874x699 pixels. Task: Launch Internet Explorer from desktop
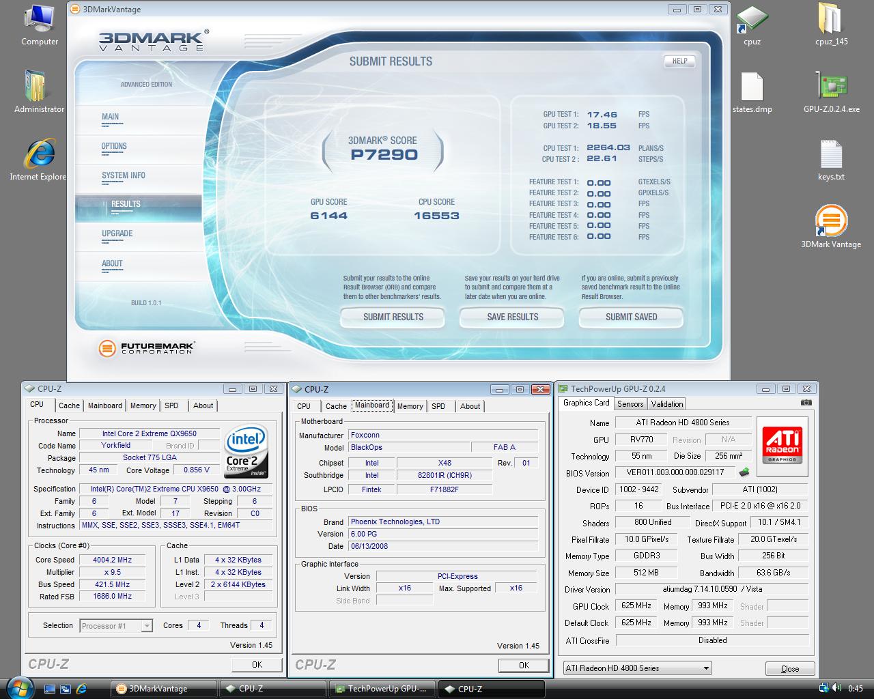[39, 159]
